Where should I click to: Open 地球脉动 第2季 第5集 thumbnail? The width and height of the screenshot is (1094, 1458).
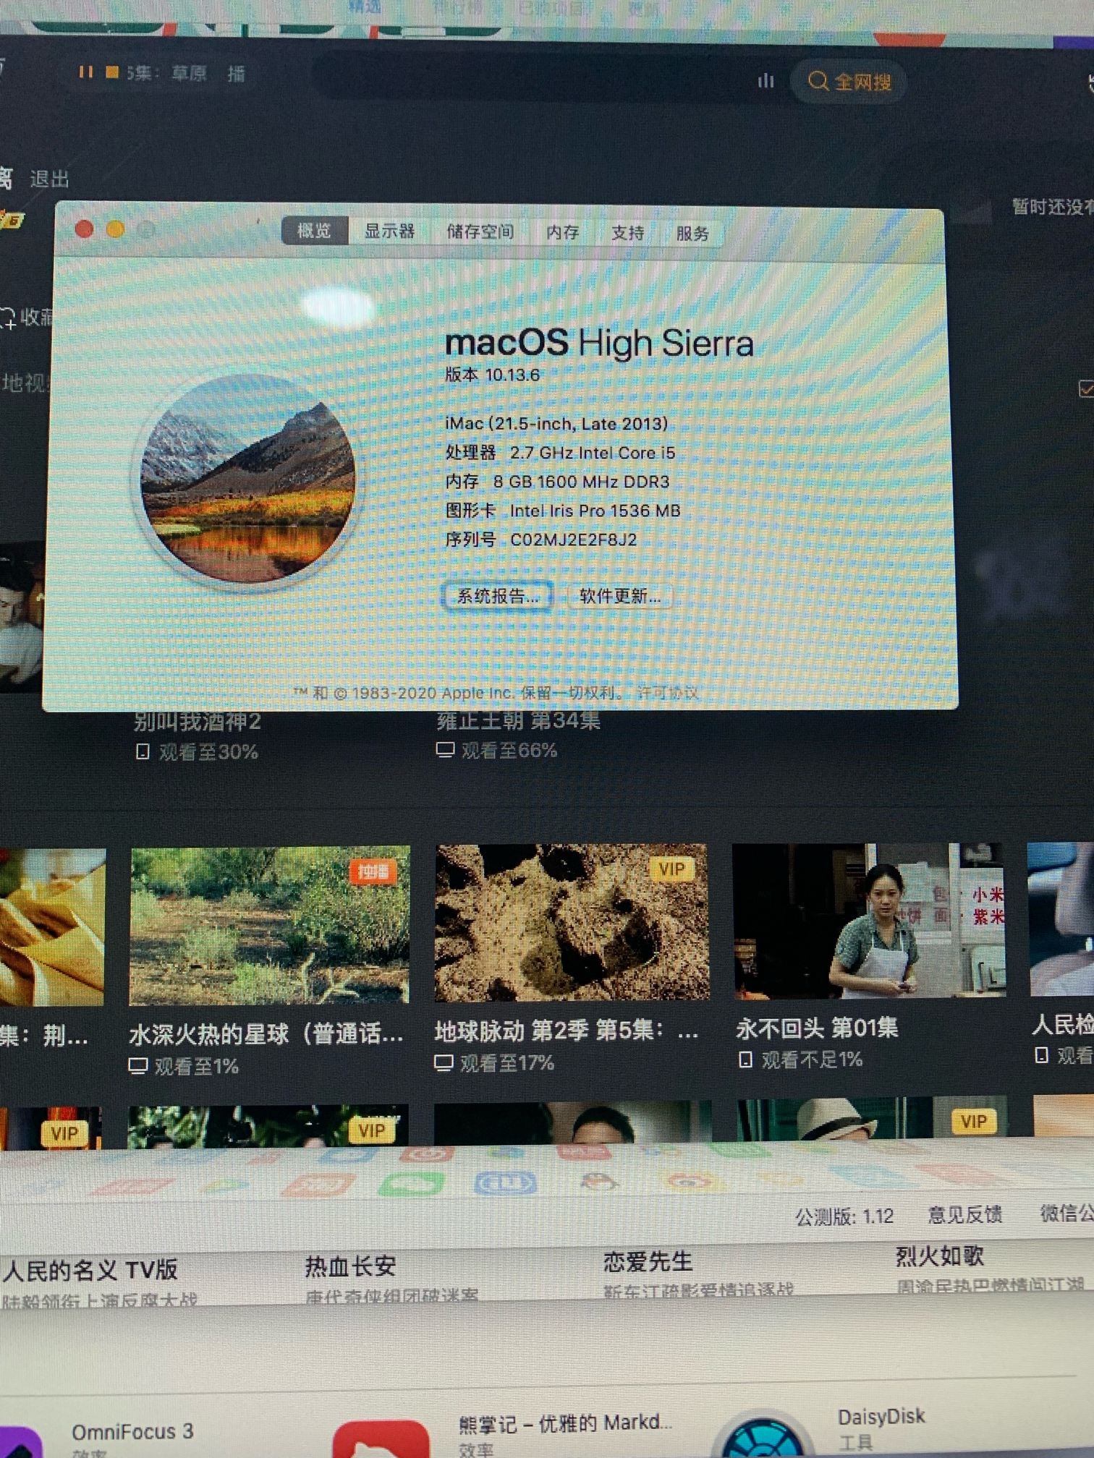click(x=572, y=922)
